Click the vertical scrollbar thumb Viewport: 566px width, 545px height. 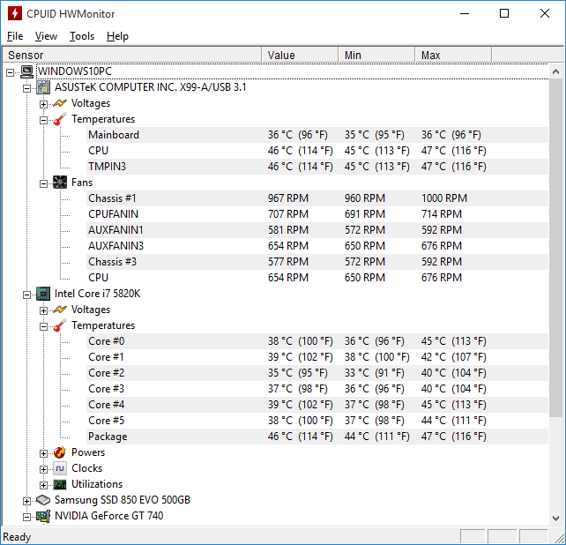coord(556,248)
